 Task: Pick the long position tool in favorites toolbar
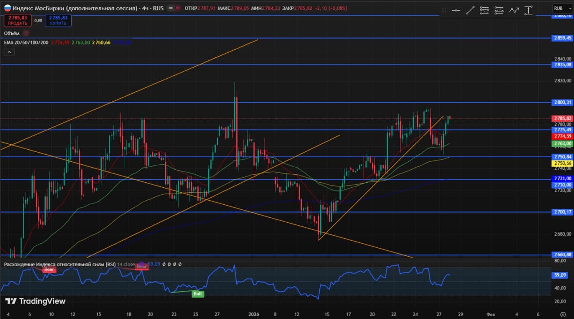coord(484,10)
